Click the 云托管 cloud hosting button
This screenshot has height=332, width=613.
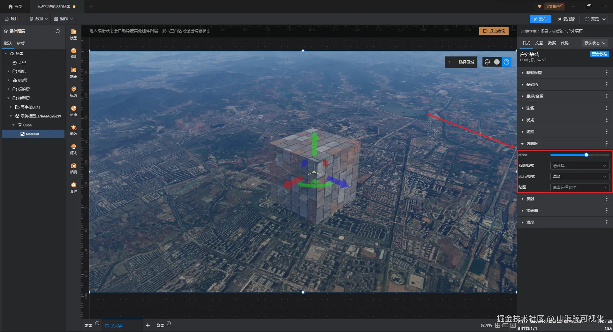(566, 19)
